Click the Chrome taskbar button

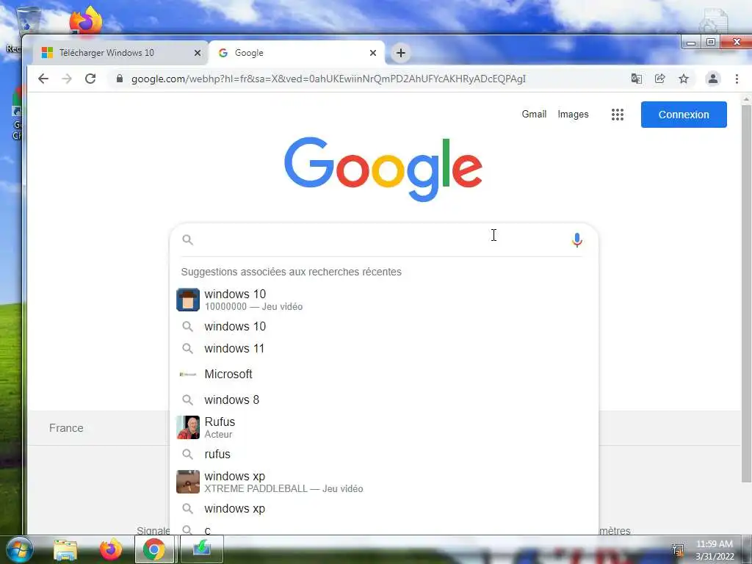point(154,549)
